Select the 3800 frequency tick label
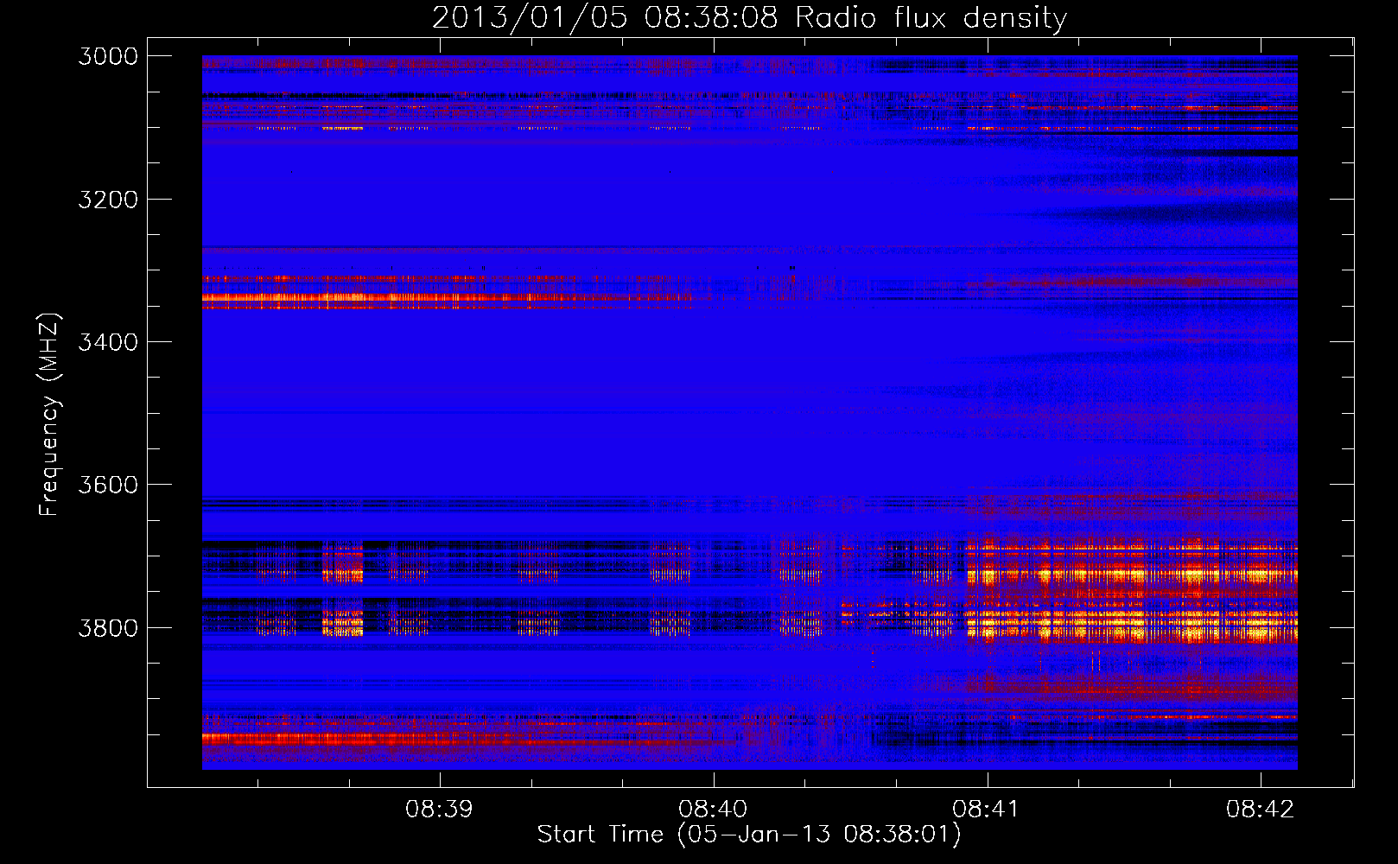Screen dimensions: 1398x864 [108, 627]
